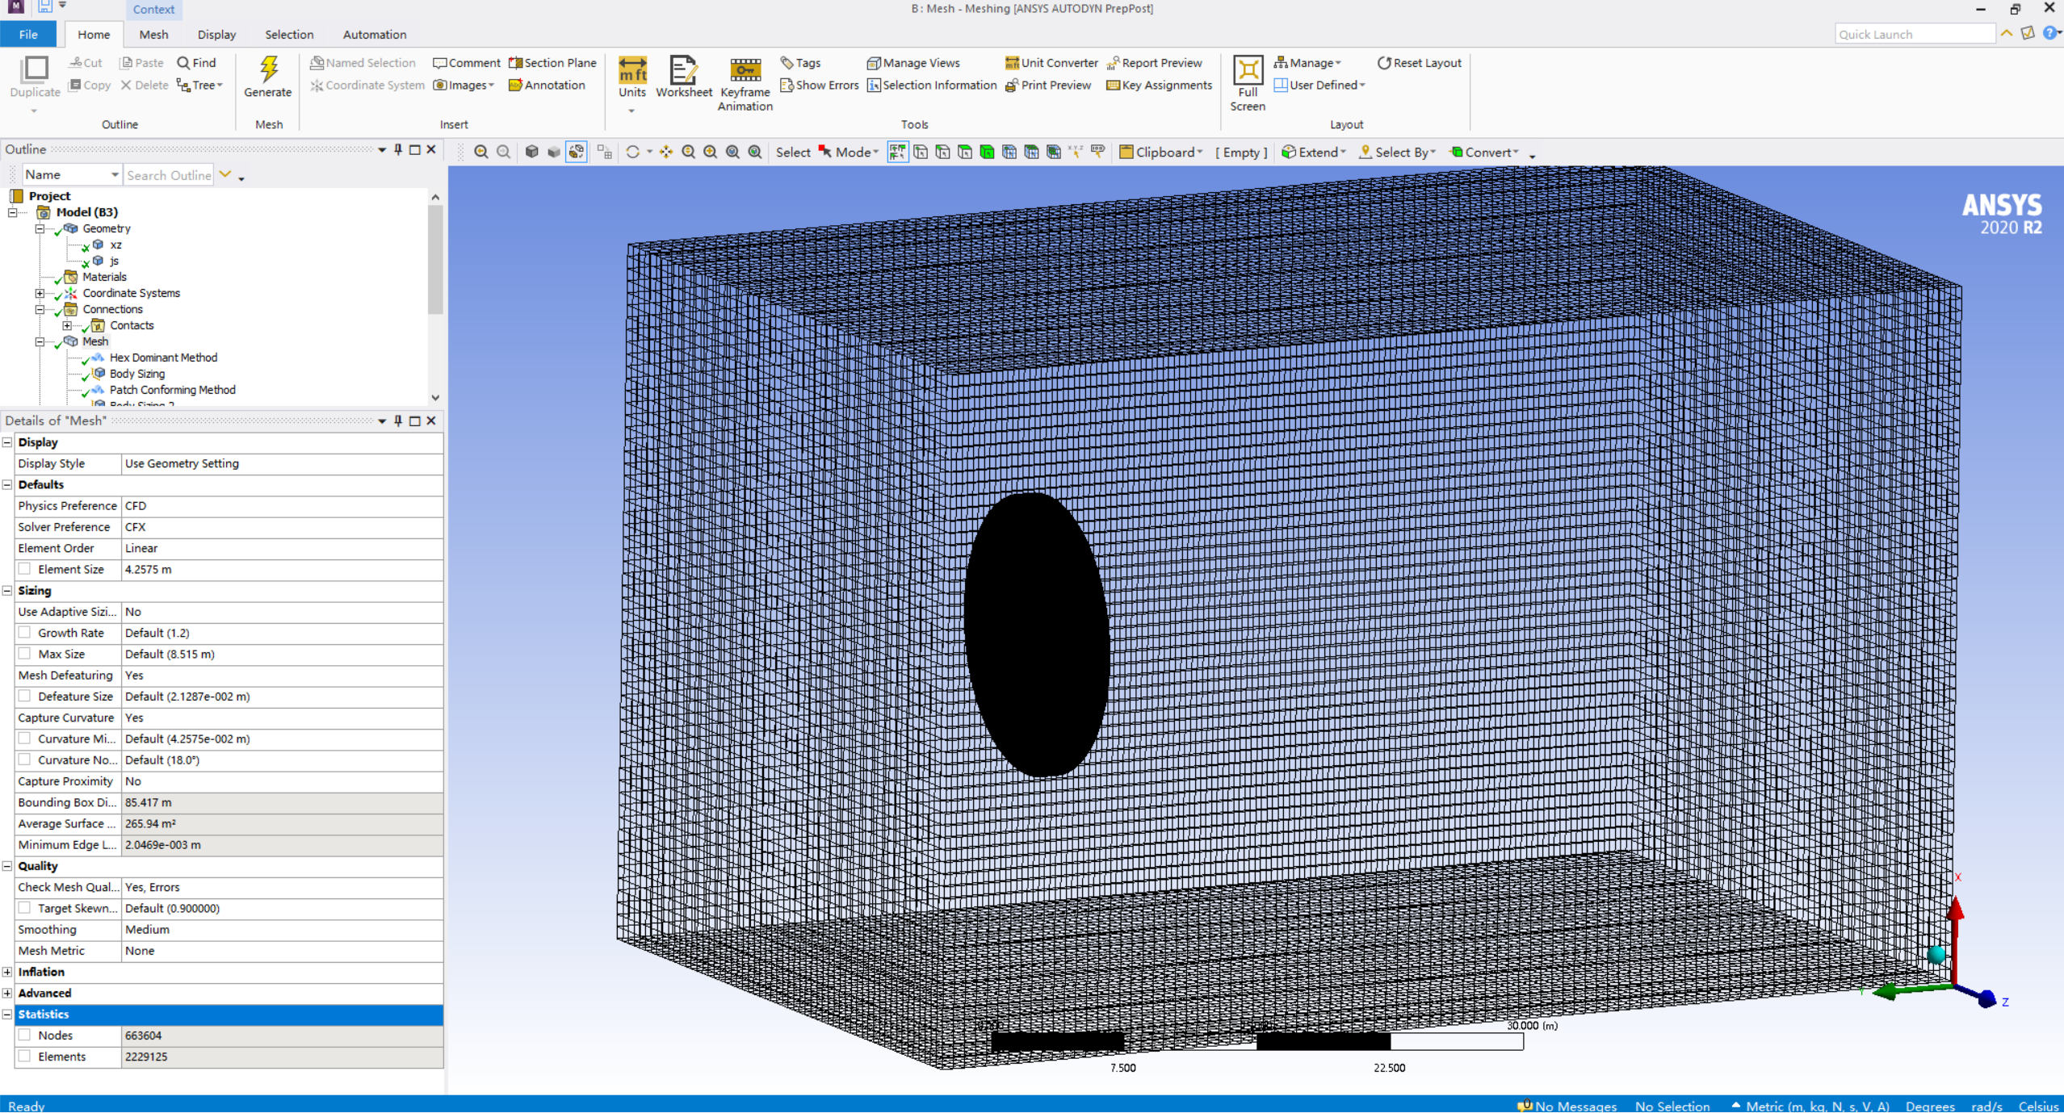
Task: Open the Worksheet view
Action: click(683, 77)
